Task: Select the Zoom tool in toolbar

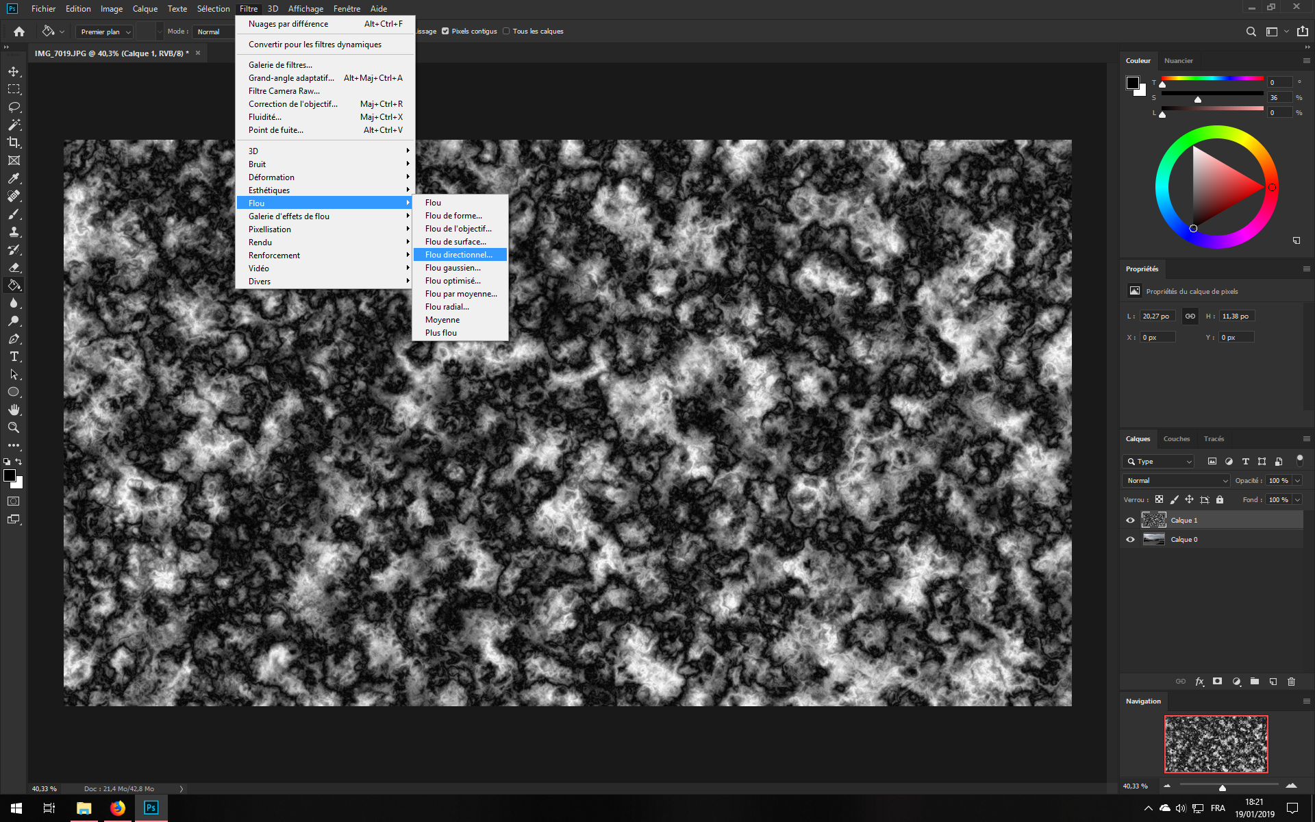Action: point(14,427)
